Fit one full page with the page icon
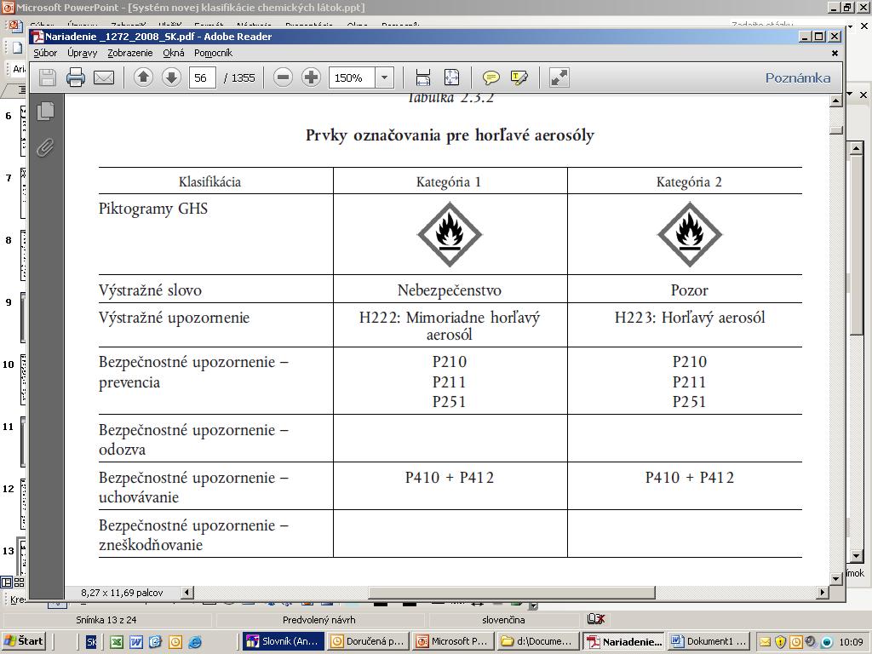 [x=451, y=77]
